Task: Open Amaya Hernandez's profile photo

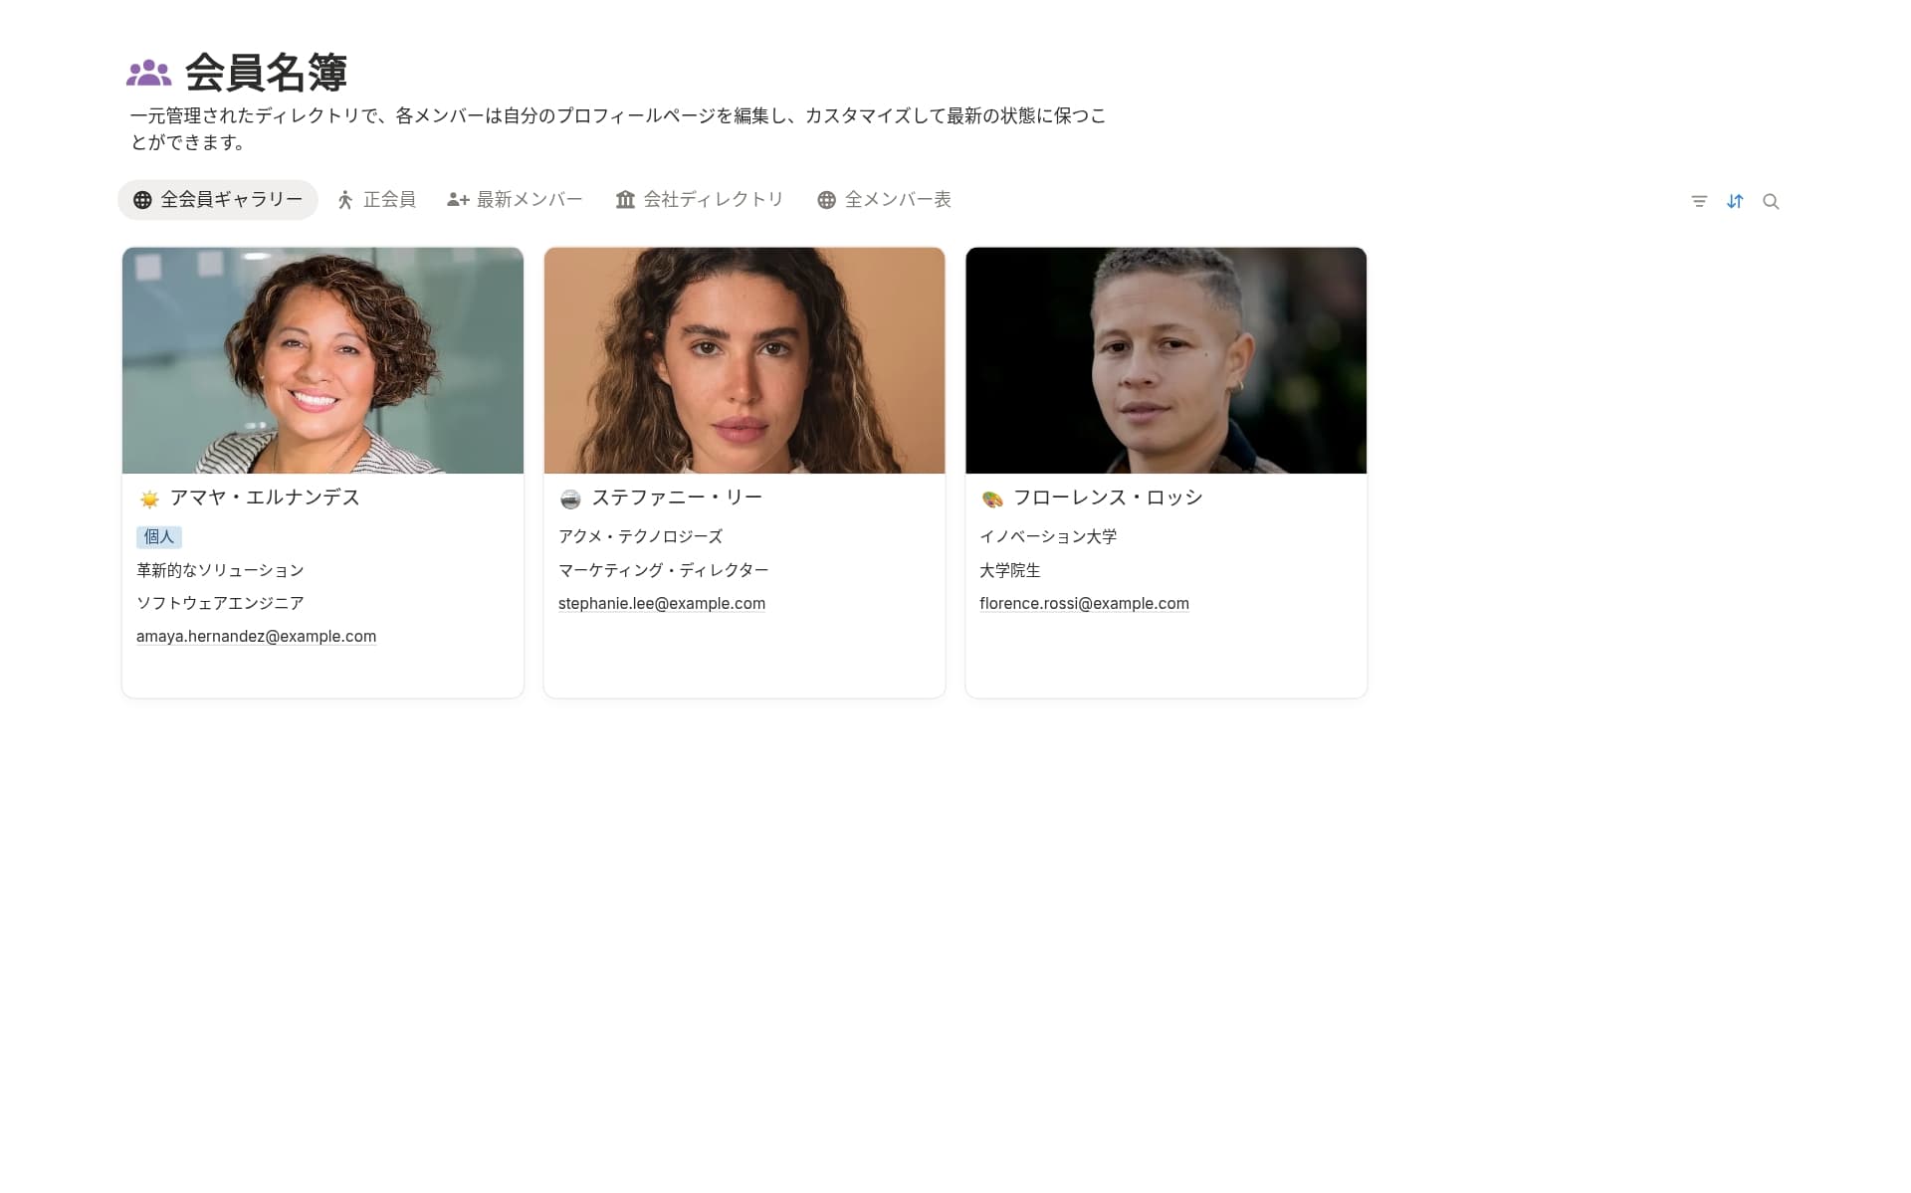Action: pos(322,360)
